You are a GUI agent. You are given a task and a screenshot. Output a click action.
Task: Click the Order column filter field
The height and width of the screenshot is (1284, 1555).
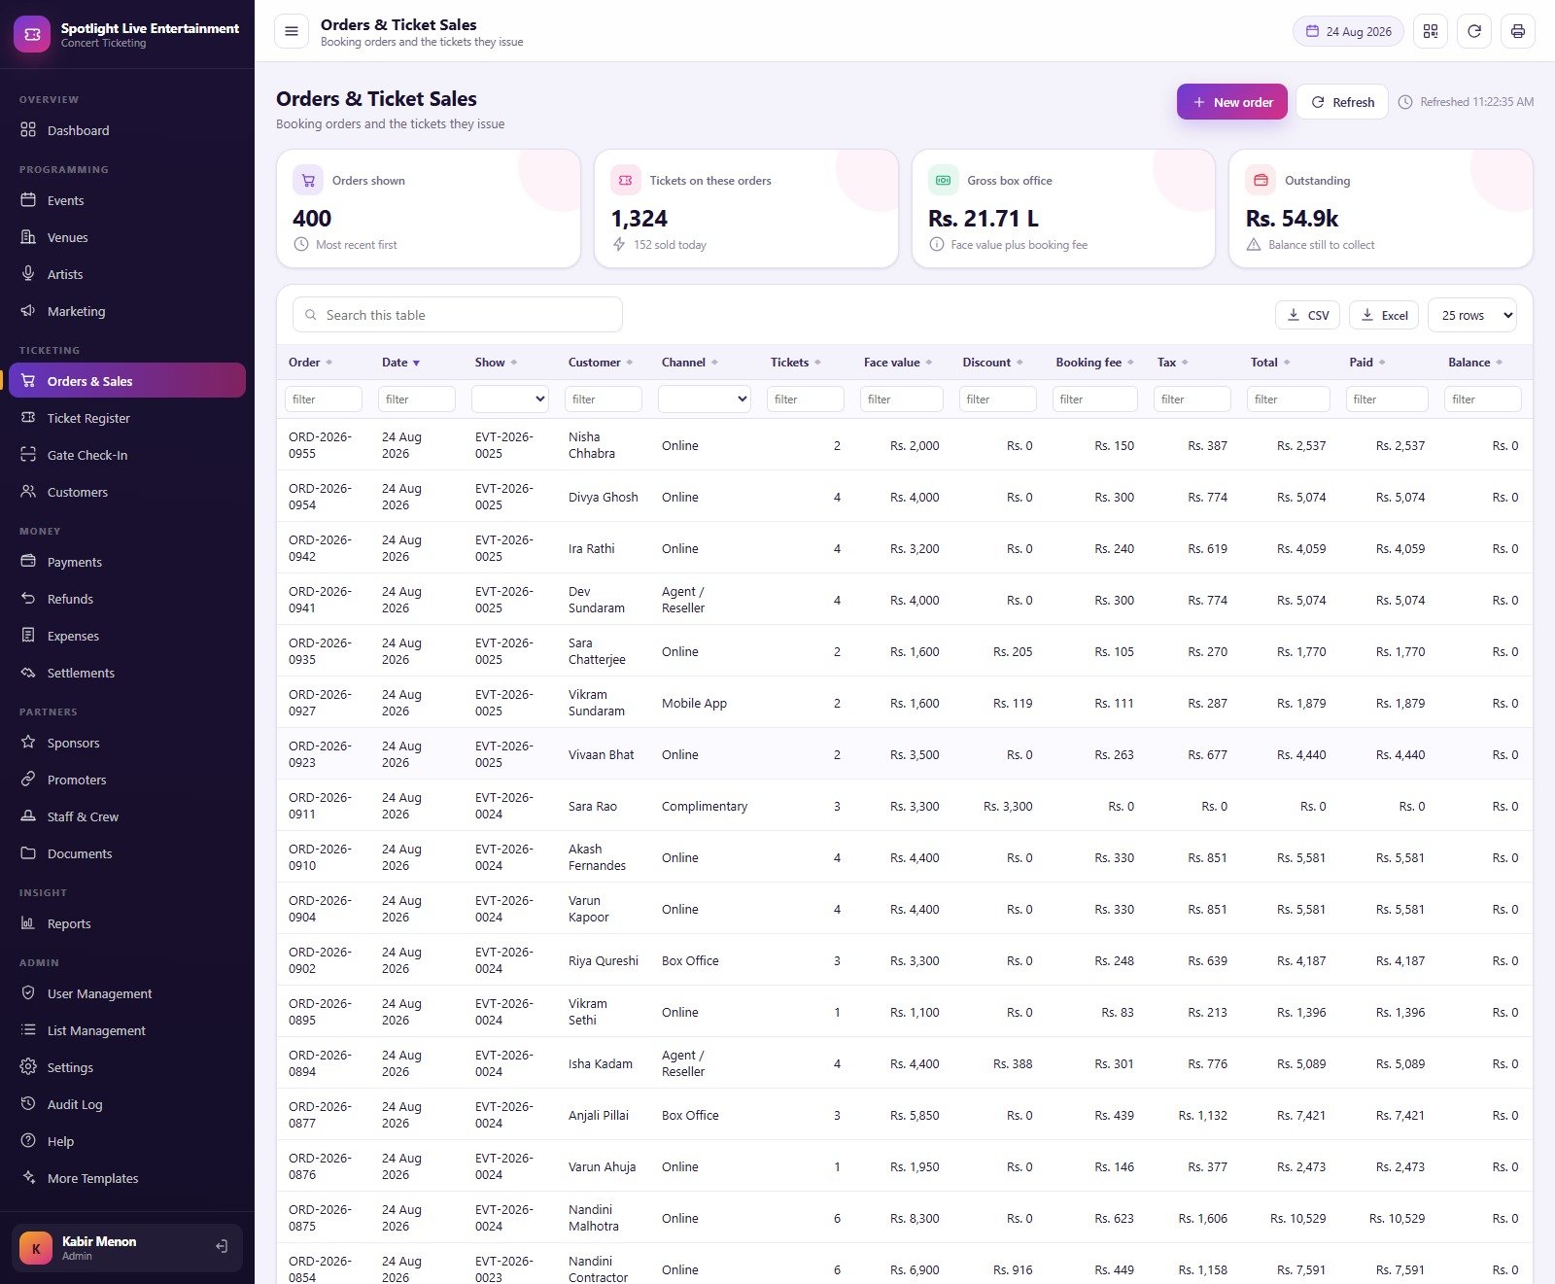(x=324, y=399)
